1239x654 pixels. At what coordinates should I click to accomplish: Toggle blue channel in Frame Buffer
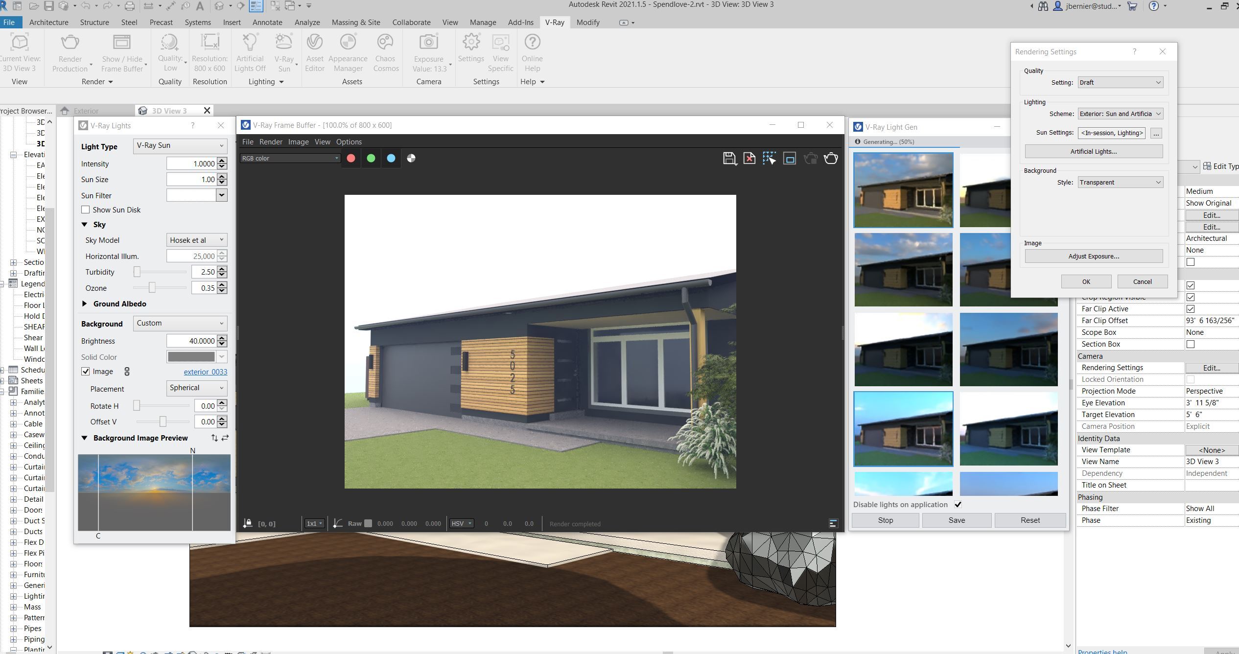391,158
